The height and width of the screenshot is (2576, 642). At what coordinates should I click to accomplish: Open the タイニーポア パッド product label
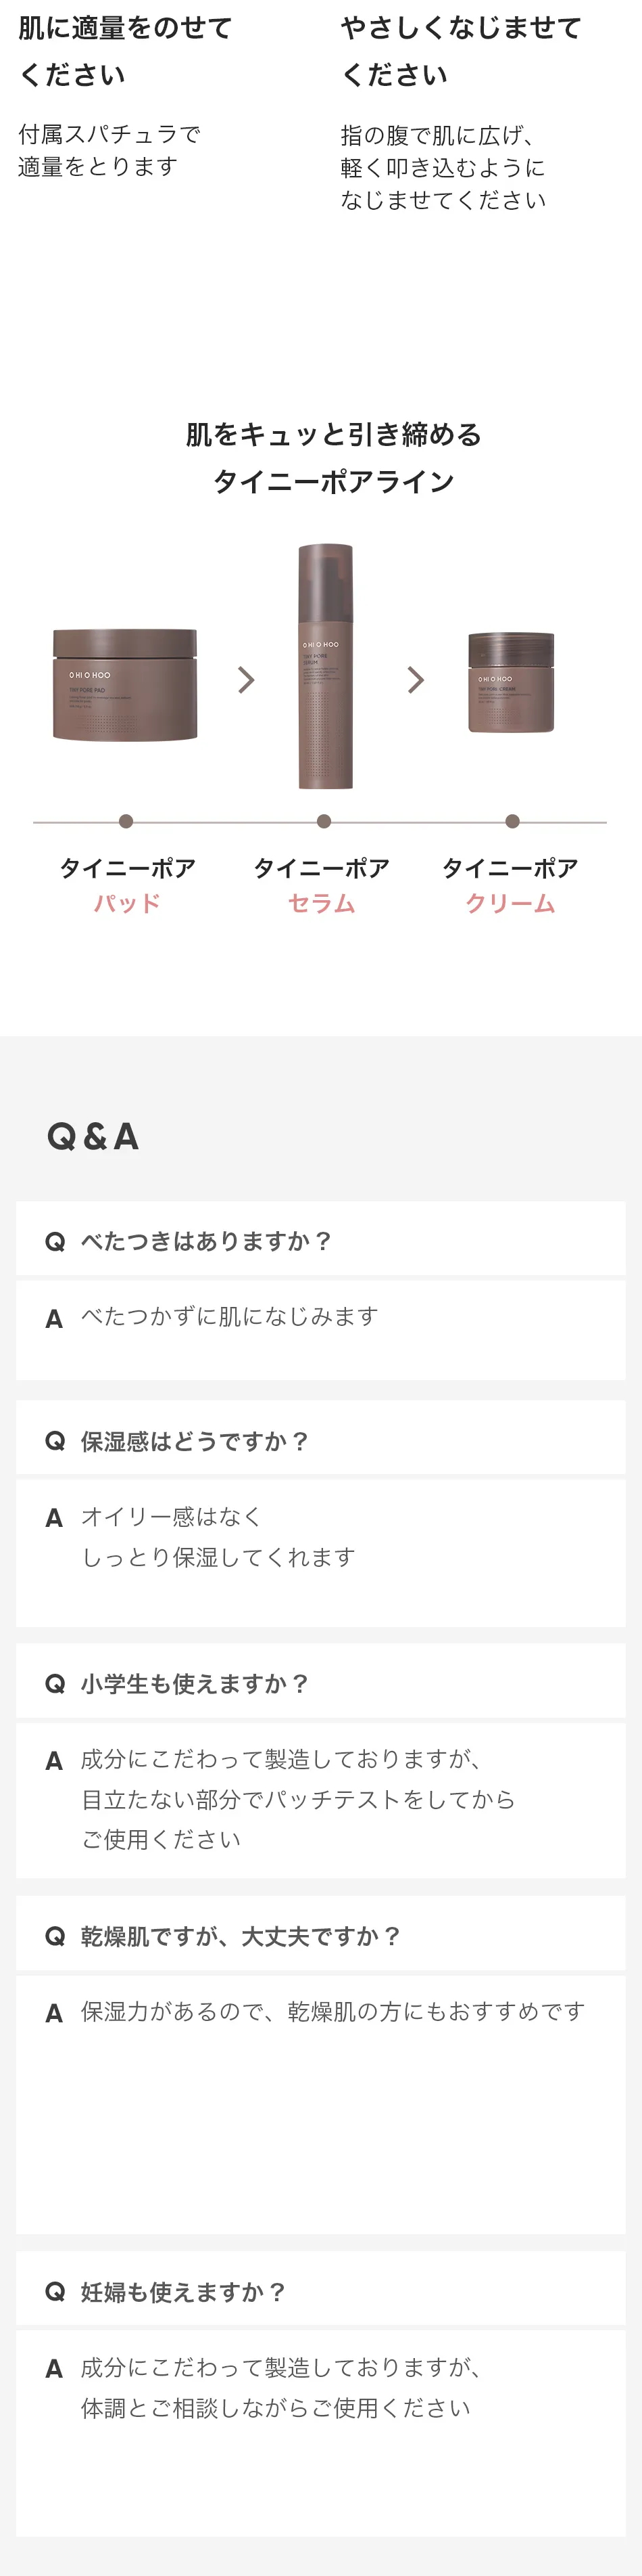pos(127,885)
